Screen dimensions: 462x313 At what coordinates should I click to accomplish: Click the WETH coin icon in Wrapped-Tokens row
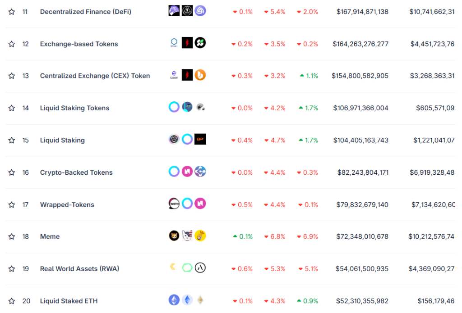click(174, 204)
